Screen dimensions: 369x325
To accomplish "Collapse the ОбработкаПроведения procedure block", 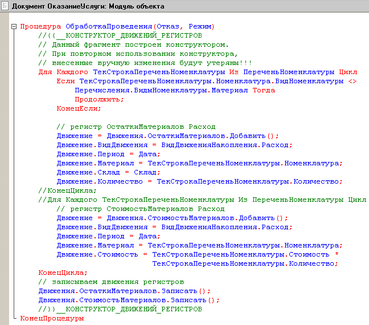I will click(x=14, y=27).
